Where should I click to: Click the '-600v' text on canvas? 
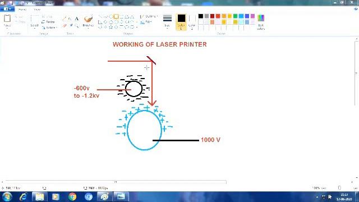tap(82, 88)
